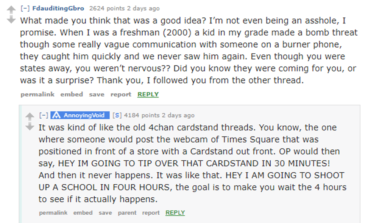Click the [S] submitter tag
The width and height of the screenshot is (371, 223).
pos(117,115)
